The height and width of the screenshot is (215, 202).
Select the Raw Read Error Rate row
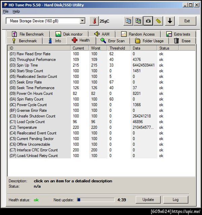click(x=102, y=54)
